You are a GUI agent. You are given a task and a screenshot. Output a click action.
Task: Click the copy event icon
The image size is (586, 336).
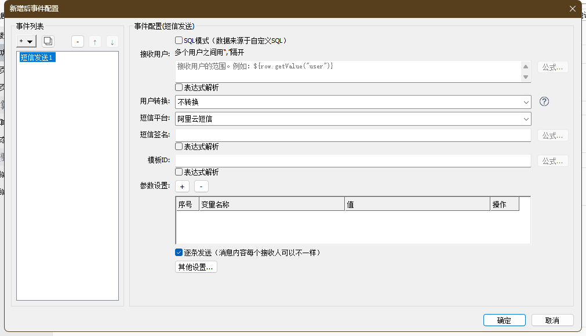[48, 41]
